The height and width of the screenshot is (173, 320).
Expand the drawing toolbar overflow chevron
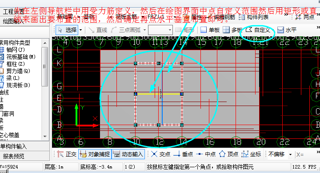pyautogui.click(x=318, y=28)
